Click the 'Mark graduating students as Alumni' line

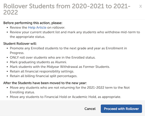[x=38, y=62]
